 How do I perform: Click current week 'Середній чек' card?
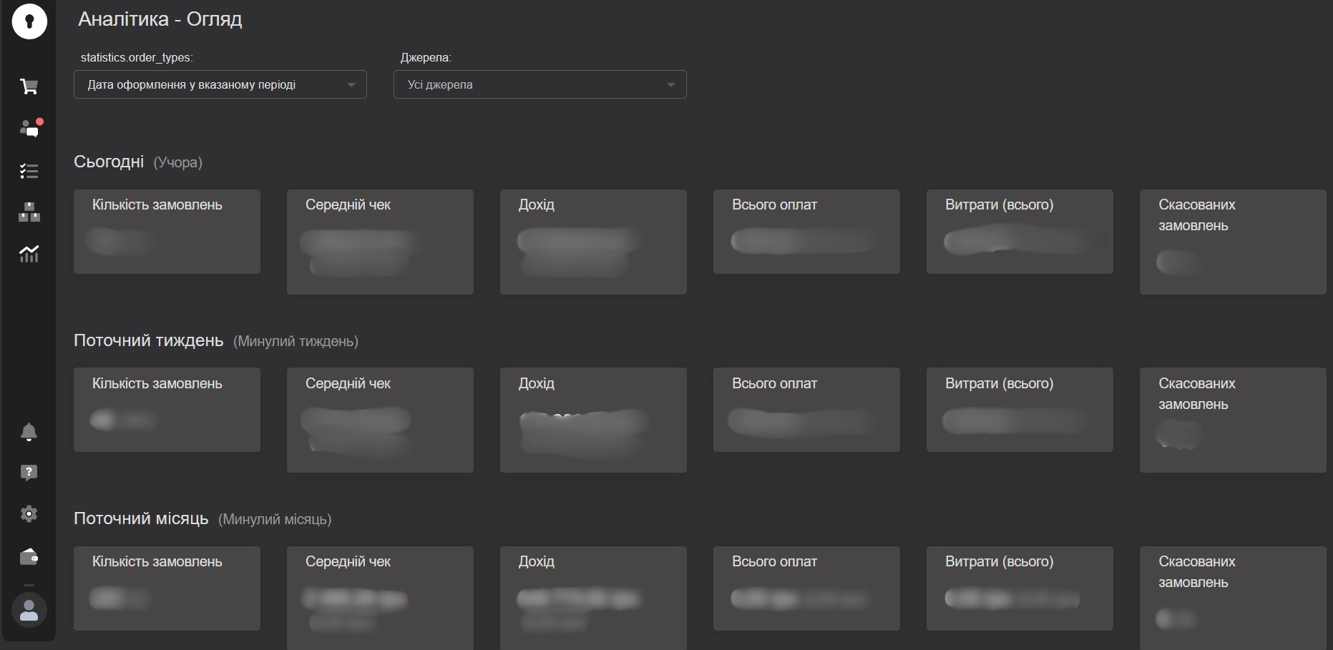pos(380,420)
